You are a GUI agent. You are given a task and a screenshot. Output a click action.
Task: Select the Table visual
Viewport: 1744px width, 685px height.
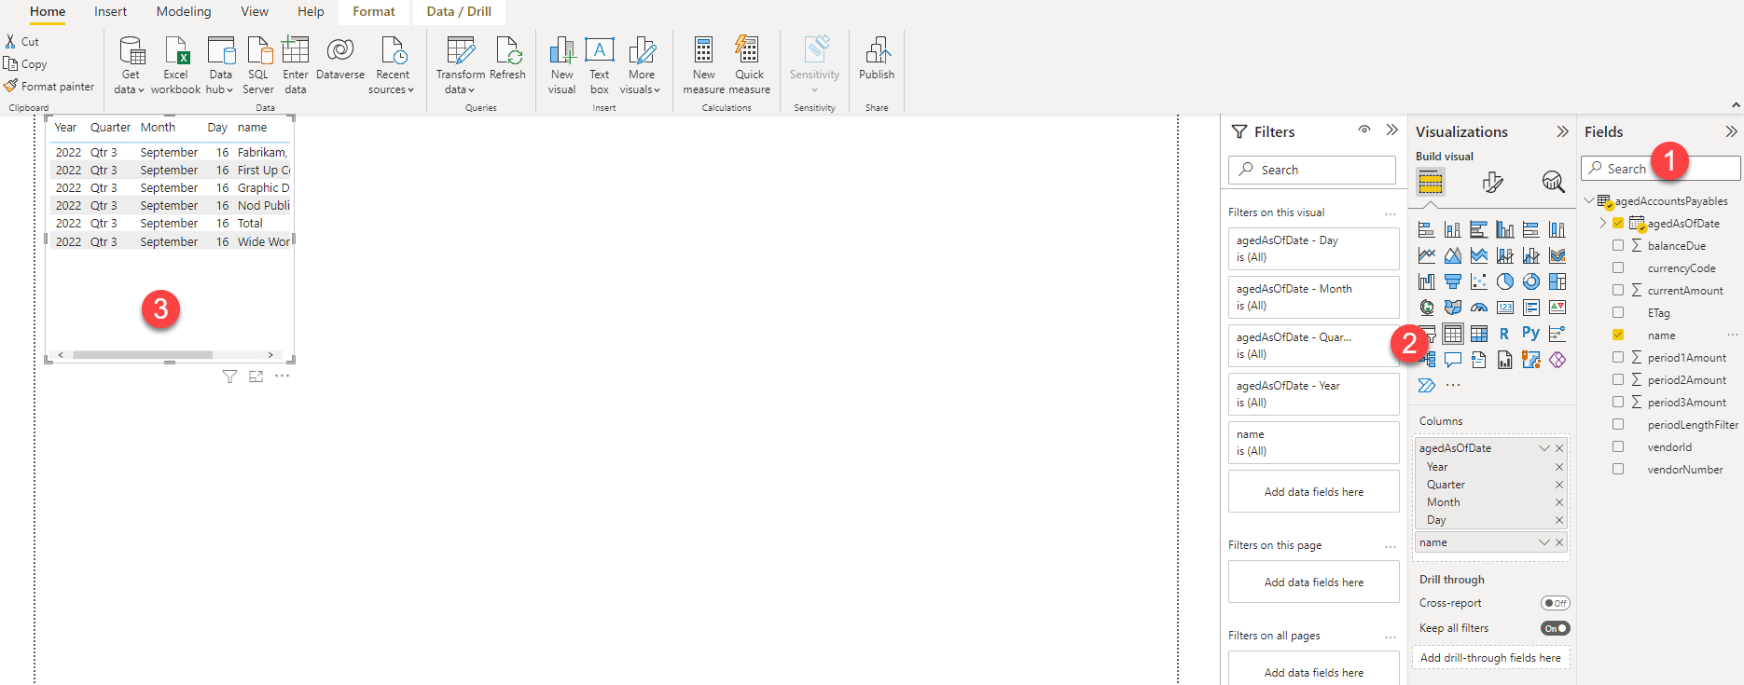click(1453, 334)
